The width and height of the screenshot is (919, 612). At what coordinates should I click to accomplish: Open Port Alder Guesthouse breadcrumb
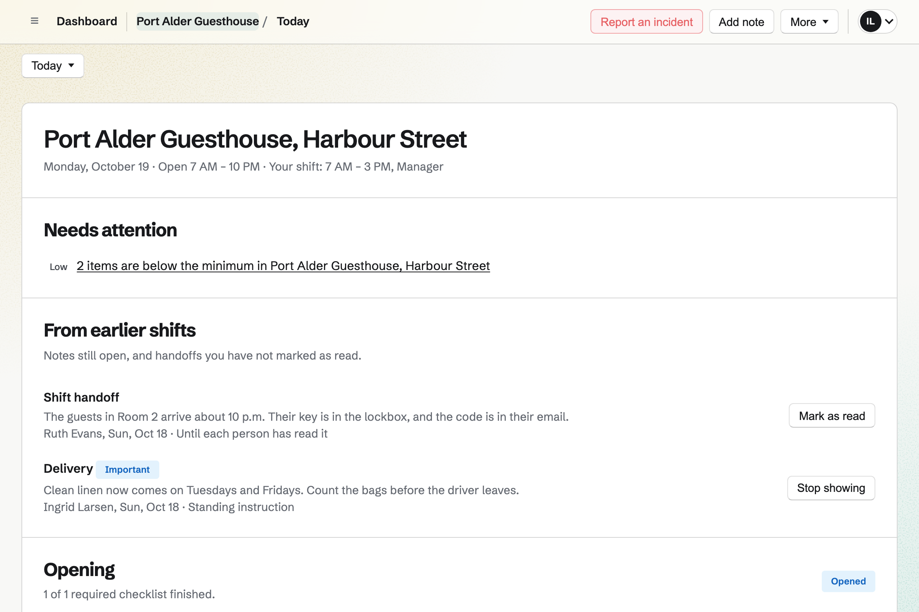coord(197,21)
